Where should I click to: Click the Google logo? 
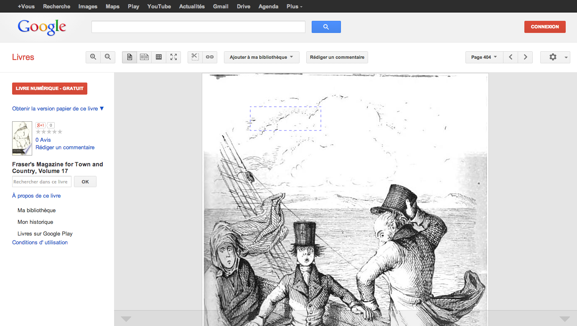click(42, 28)
